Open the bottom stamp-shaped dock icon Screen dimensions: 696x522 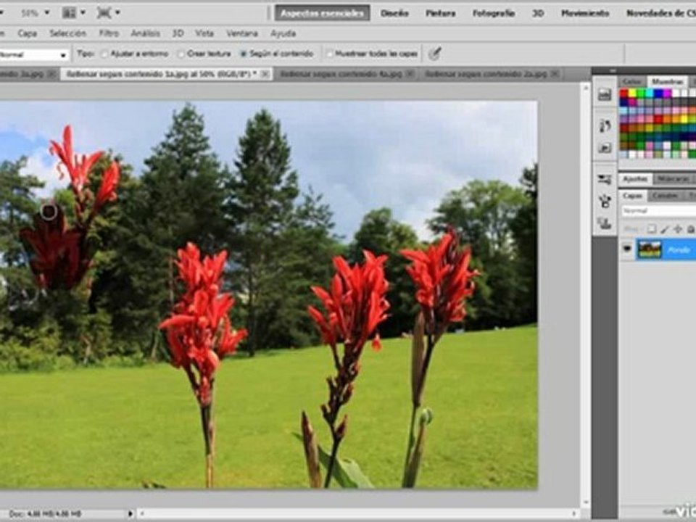pyautogui.click(x=605, y=223)
